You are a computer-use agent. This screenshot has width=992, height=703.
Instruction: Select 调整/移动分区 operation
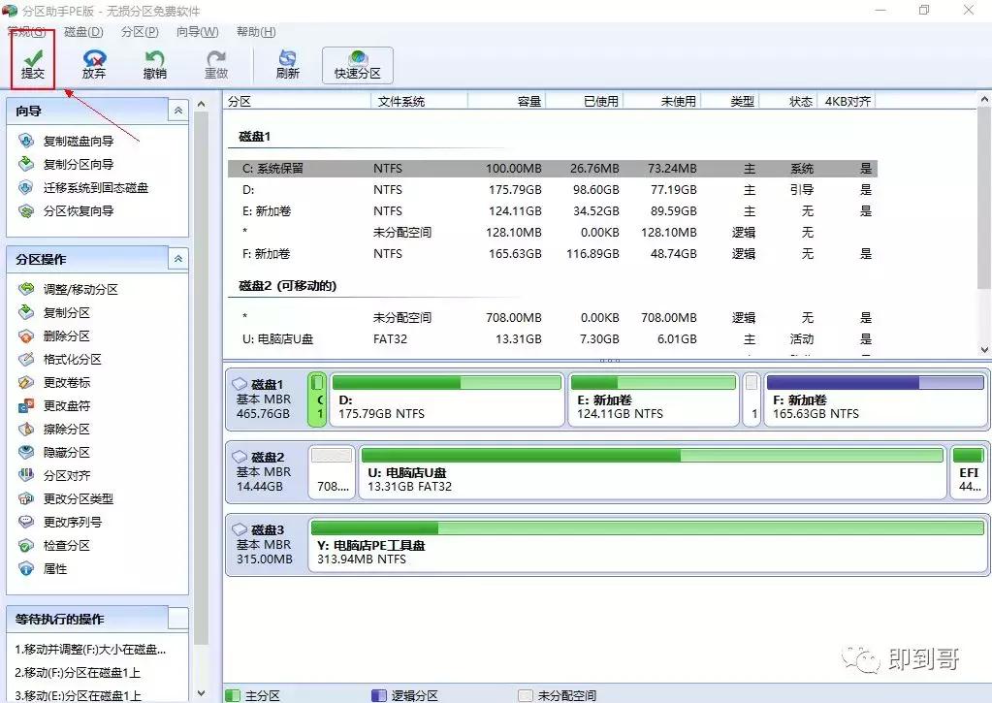tap(80, 290)
